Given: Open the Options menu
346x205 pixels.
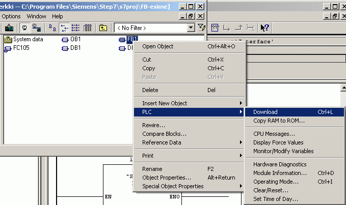Looking at the screenshot, I should click(x=11, y=16).
